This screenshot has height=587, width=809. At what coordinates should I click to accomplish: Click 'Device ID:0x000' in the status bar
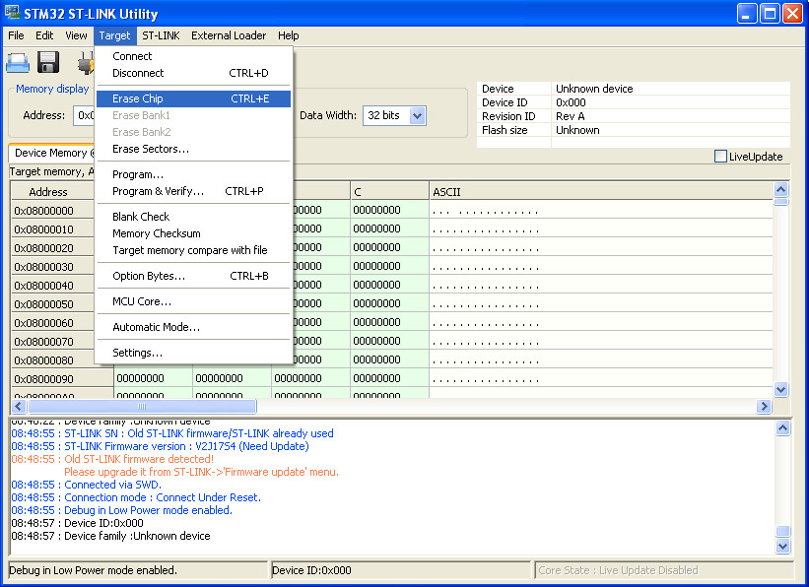[311, 570]
